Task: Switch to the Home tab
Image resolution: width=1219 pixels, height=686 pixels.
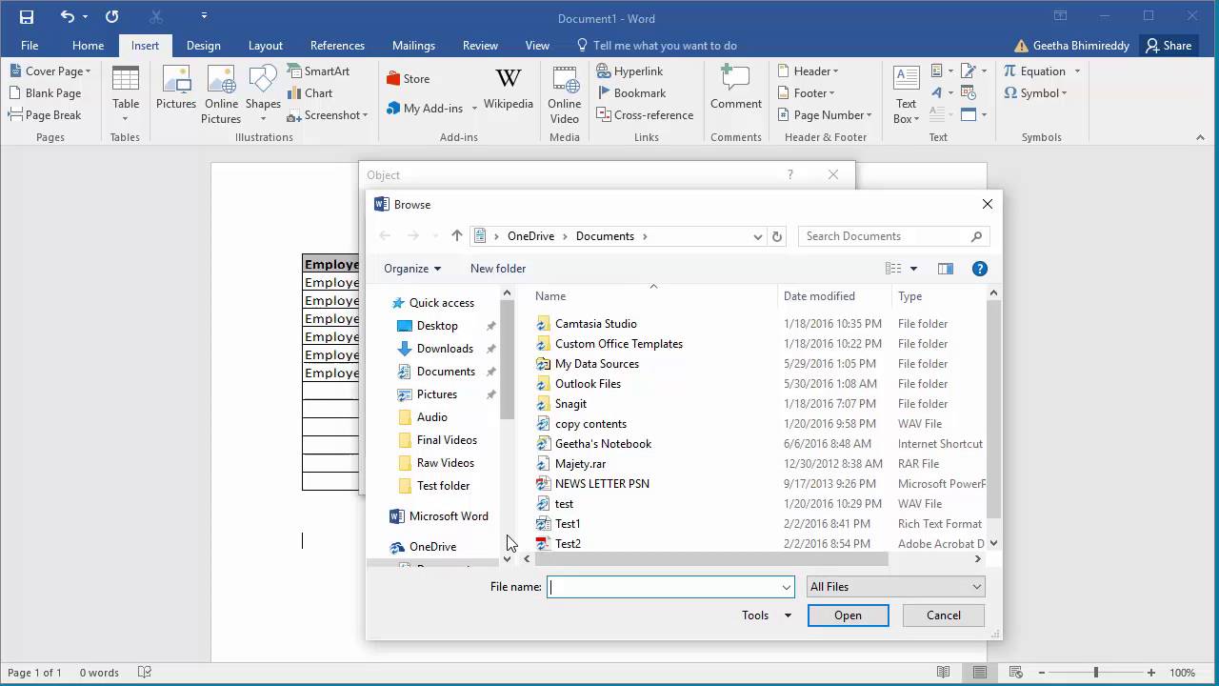Action: 88,46
